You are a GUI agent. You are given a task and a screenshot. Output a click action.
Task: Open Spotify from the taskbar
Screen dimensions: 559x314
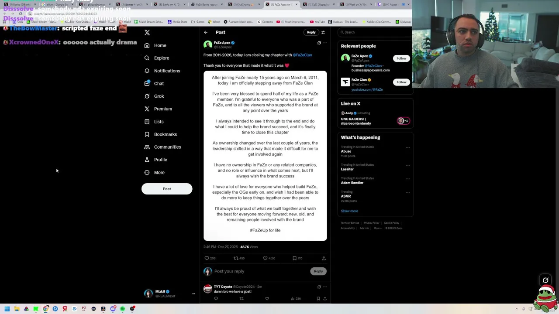point(122,309)
